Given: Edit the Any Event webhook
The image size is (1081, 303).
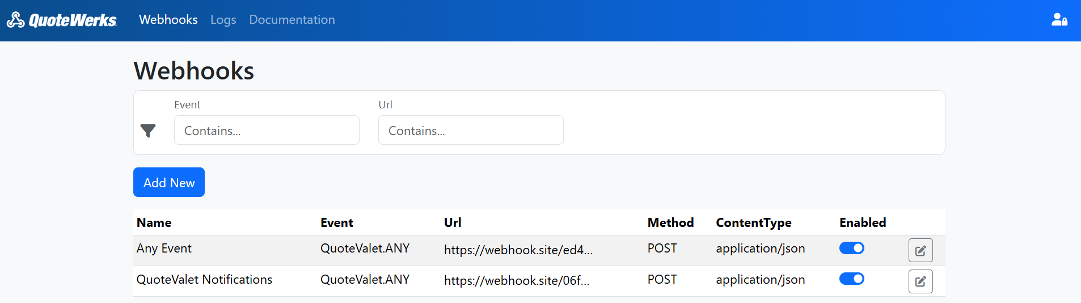Looking at the screenshot, I should [x=920, y=250].
